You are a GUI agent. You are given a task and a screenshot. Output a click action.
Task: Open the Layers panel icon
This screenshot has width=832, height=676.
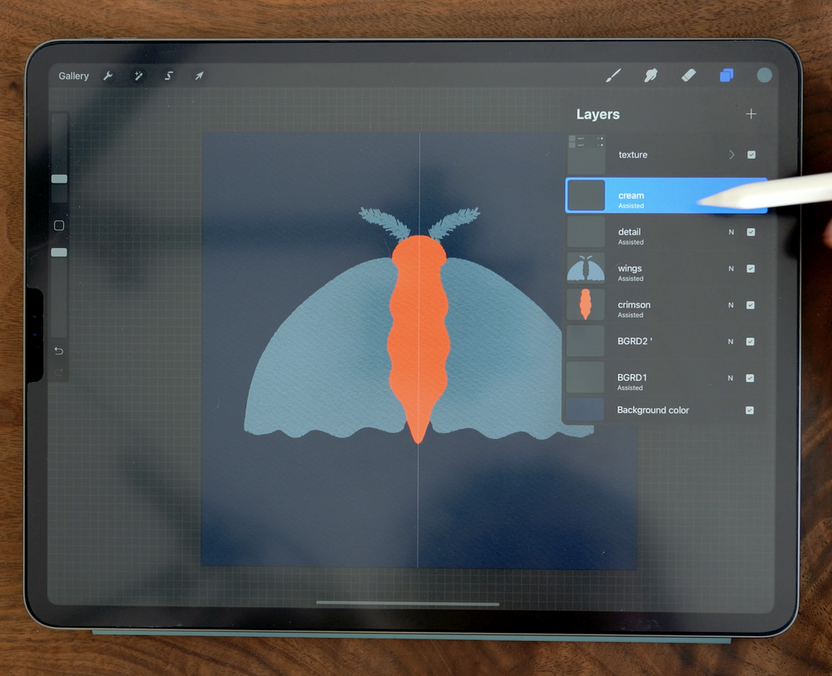(x=726, y=75)
